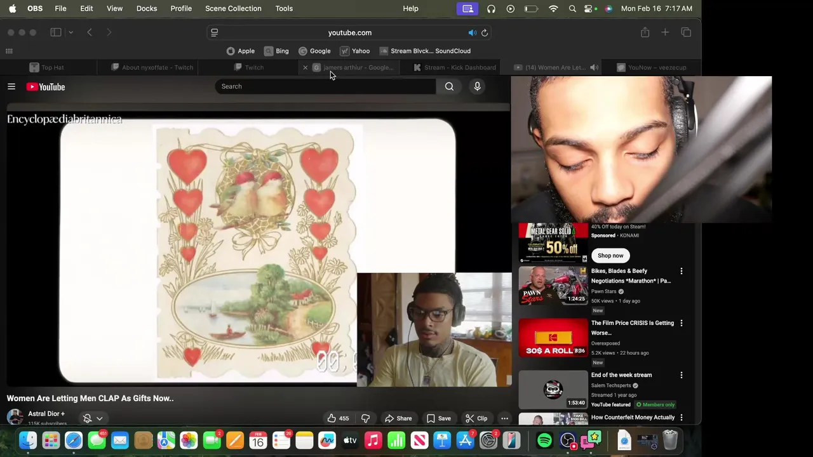Open Spotlight search in menu bar

click(572, 8)
